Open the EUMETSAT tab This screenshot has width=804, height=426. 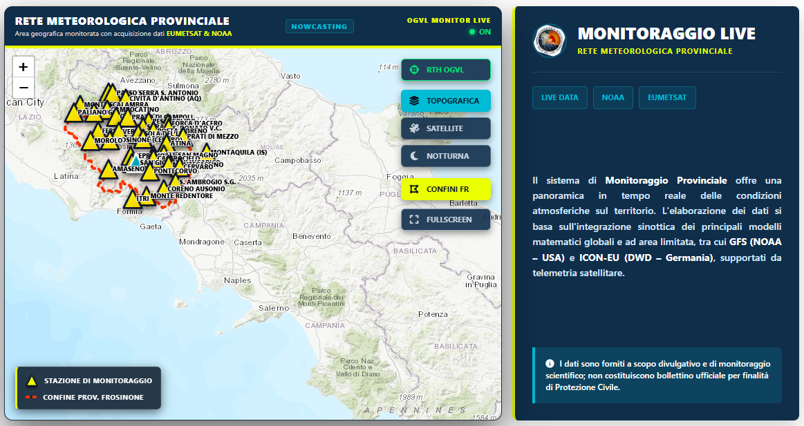pos(667,97)
